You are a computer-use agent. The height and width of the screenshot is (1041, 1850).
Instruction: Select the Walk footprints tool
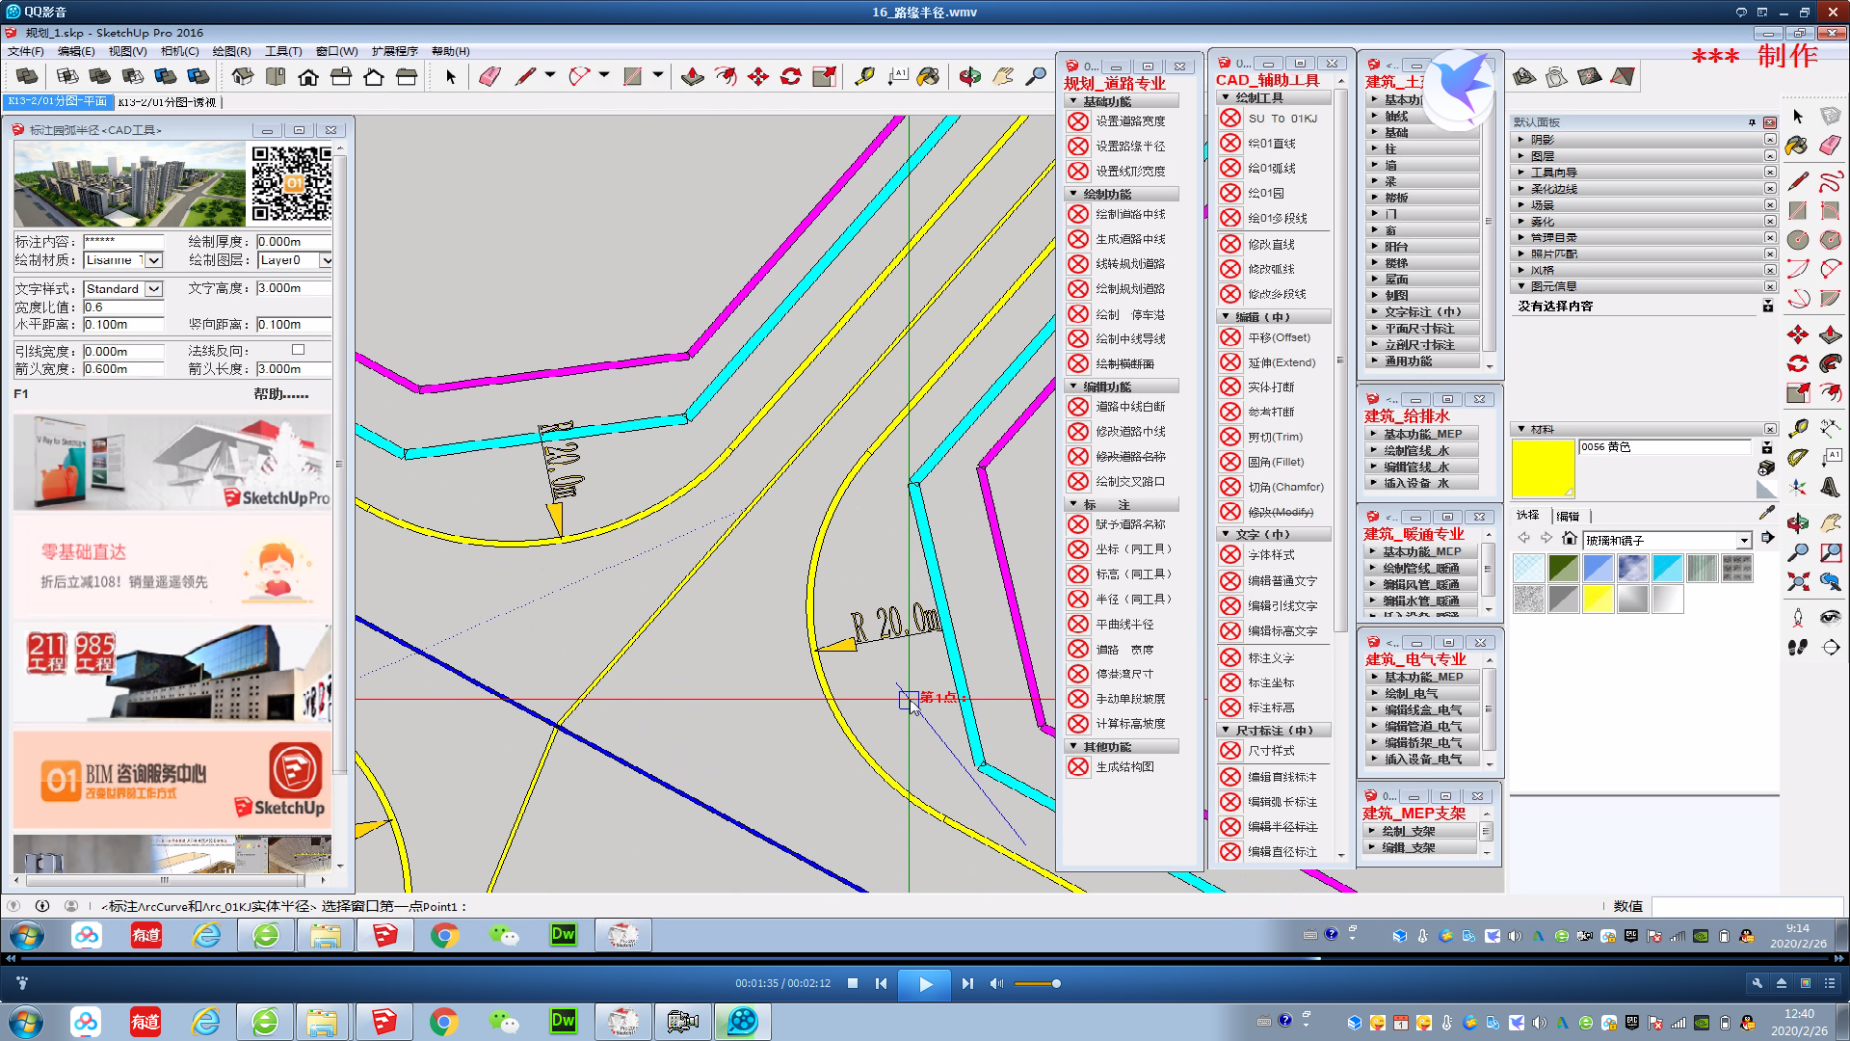(x=1798, y=647)
